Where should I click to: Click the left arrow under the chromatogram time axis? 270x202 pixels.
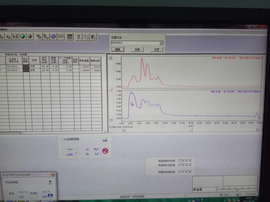point(124,130)
